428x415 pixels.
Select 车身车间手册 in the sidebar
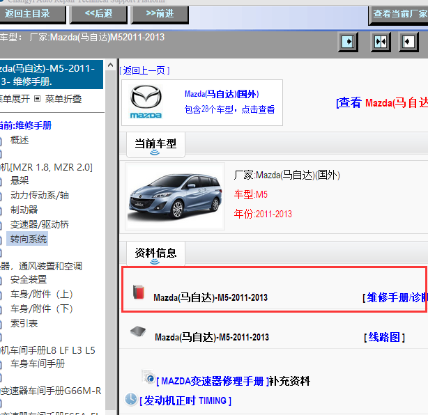click(x=38, y=363)
